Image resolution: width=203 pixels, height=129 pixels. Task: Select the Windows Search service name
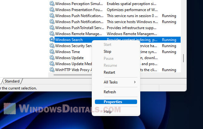pos(69,40)
